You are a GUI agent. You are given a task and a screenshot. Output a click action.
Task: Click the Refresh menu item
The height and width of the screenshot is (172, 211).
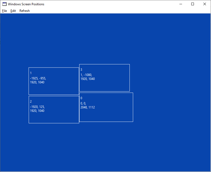(x=24, y=11)
